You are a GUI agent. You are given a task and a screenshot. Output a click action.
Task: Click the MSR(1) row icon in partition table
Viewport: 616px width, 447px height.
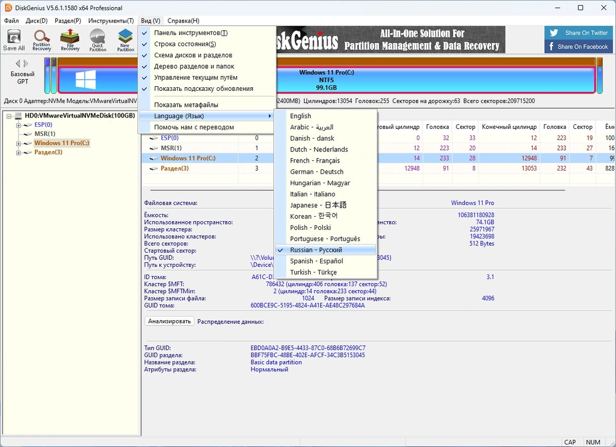[154, 148]
